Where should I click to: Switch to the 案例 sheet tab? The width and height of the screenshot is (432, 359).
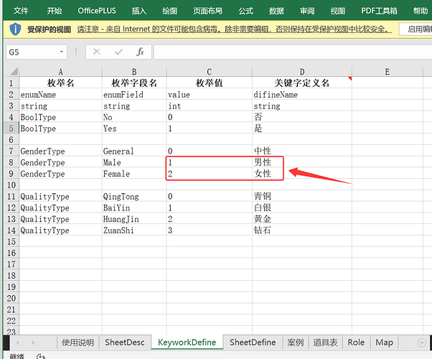click(x=296, y=342)
